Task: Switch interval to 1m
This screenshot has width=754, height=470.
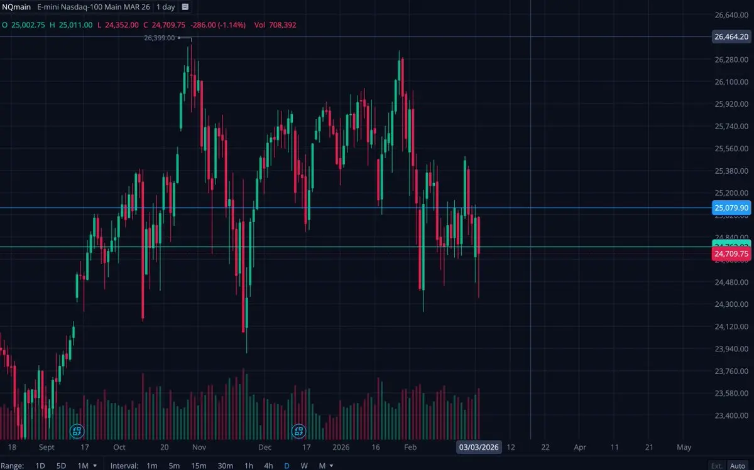Action: 152,466
